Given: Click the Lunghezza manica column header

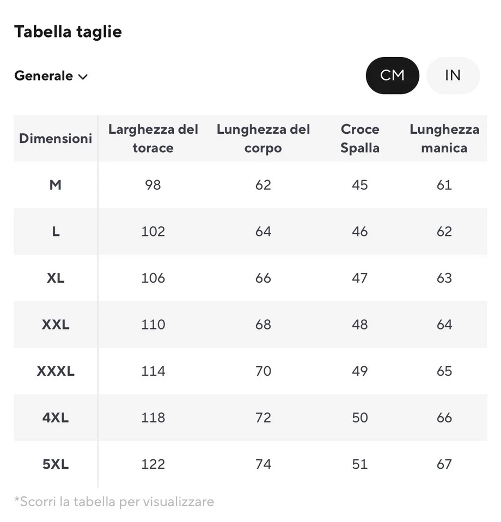Looking at the screenshot, I should 444,139.
